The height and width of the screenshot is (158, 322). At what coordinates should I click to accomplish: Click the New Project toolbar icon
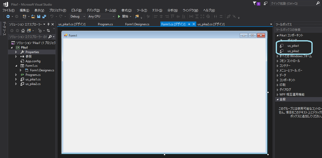[x=25, y=16]
